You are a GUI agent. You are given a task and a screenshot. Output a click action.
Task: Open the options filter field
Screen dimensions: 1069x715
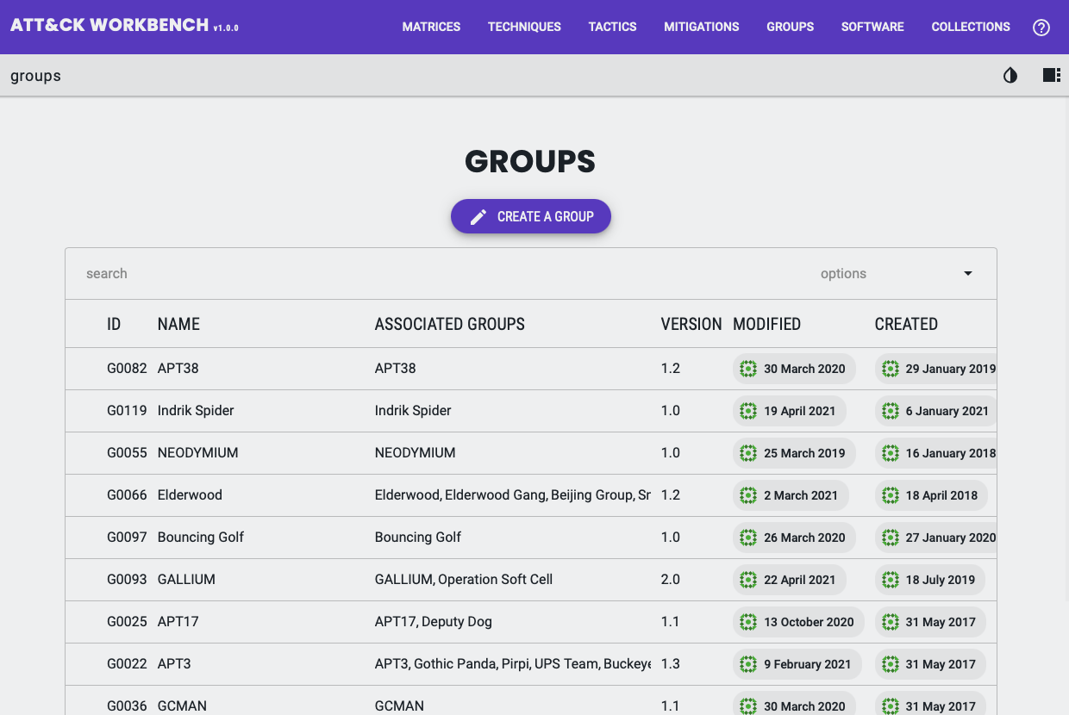[x=888, y=274]
